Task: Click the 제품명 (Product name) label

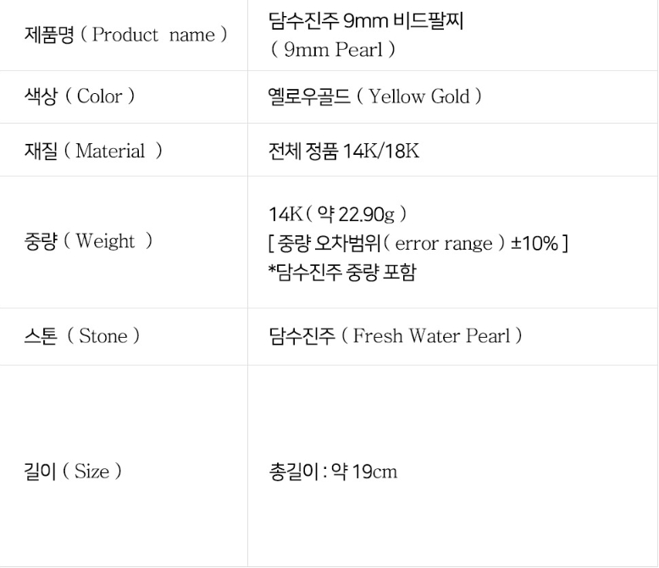Action: pos(125,35)
